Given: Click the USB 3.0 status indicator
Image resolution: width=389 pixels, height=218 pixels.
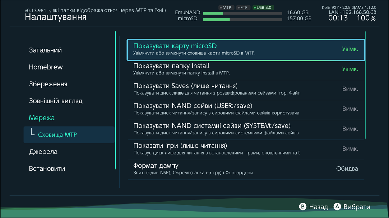Looking at the screenshot, I should pos(263,7).
